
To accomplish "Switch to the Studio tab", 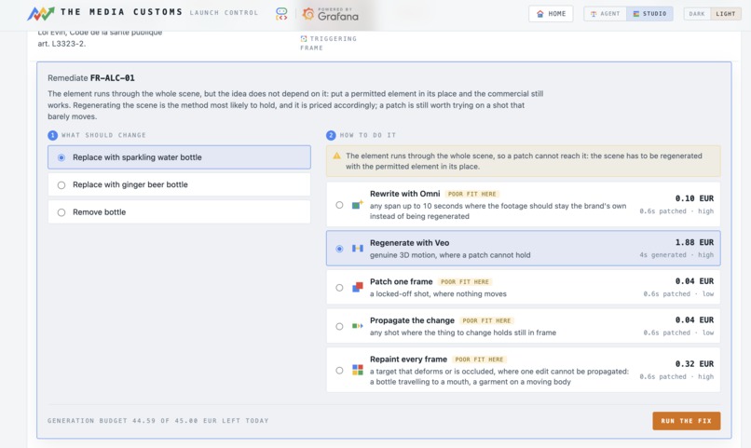I will pos(649,14).
